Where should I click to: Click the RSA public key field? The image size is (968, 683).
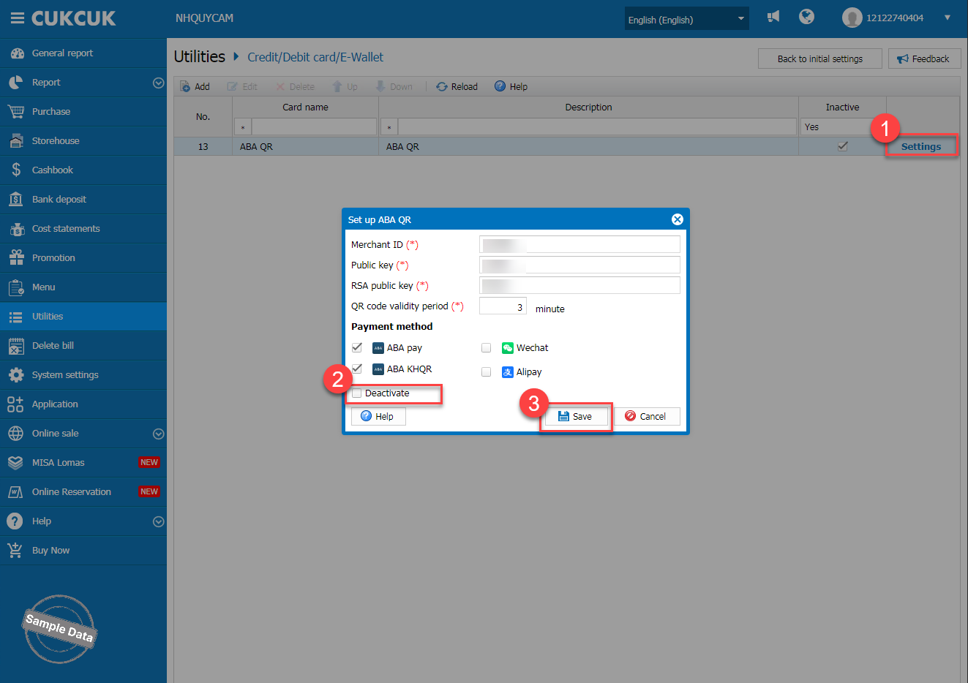[x=579, y=285]
